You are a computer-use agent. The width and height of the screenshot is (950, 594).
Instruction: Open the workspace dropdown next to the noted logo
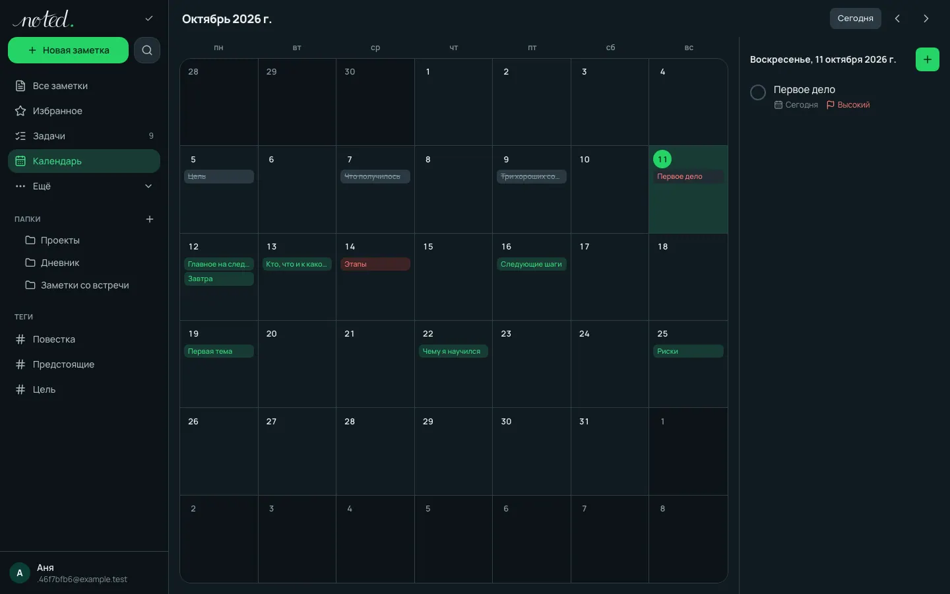(149, 18)
